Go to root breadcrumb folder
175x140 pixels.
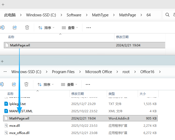[x=126, y=72]
